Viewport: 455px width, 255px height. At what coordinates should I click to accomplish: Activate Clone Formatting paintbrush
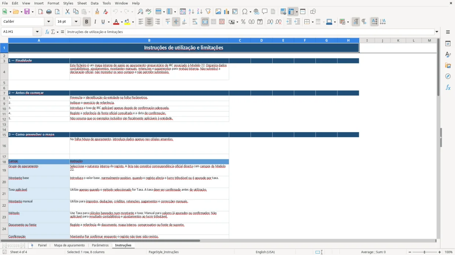[97, 12]
